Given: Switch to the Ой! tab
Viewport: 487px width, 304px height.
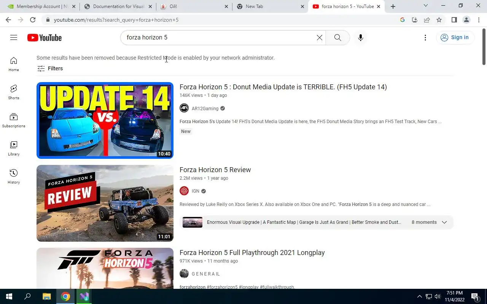Looking at the screenshot, I should click(193, 6).
